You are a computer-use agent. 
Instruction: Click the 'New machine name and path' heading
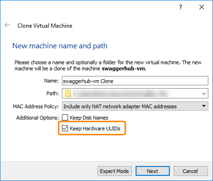60,46
